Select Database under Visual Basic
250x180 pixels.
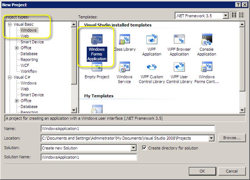click(x=29, y=54)
